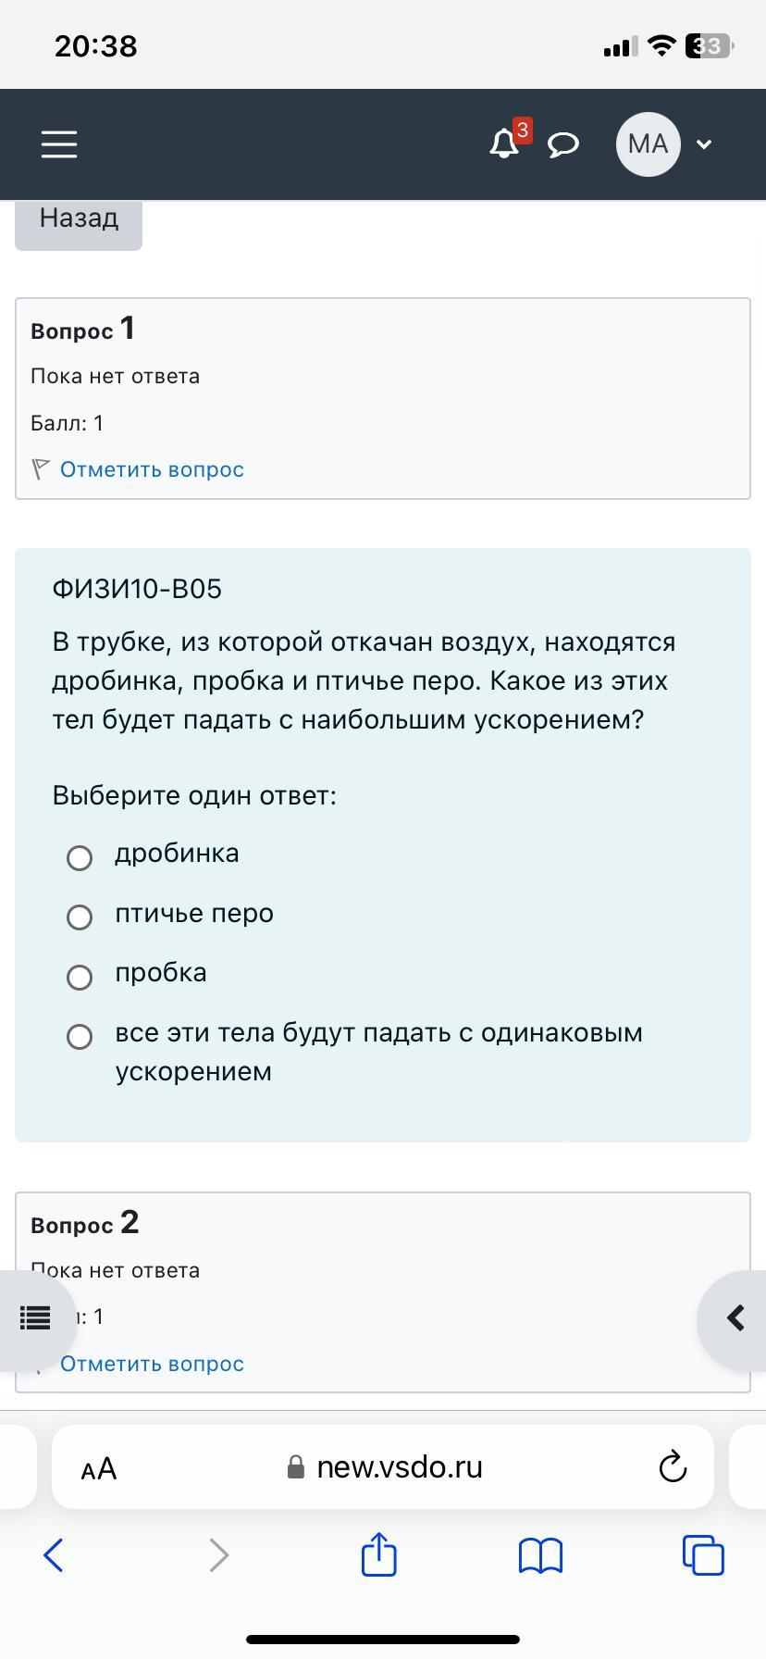Open Safari text size AA menu

tap(99, 1468)
